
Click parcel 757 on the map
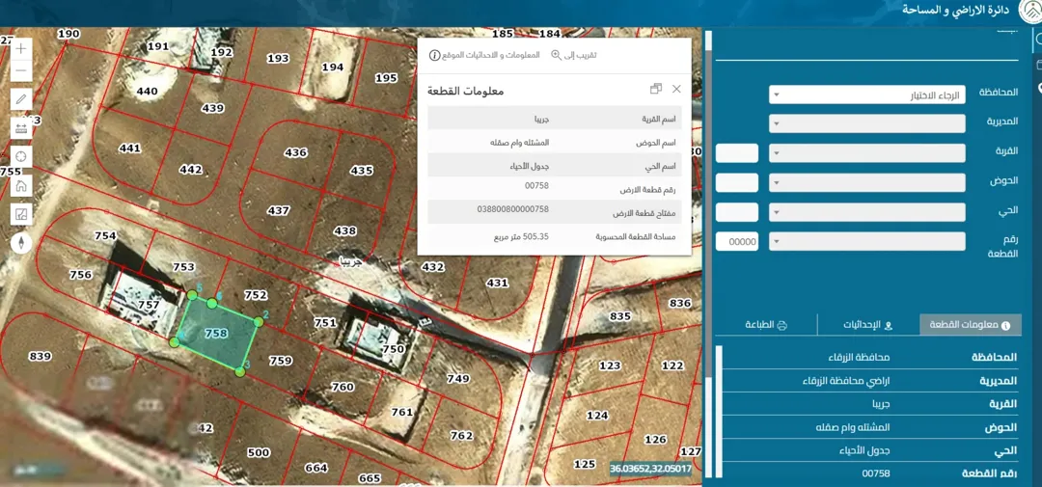(149, 305)
